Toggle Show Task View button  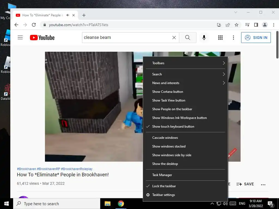(x=185, y=100)
